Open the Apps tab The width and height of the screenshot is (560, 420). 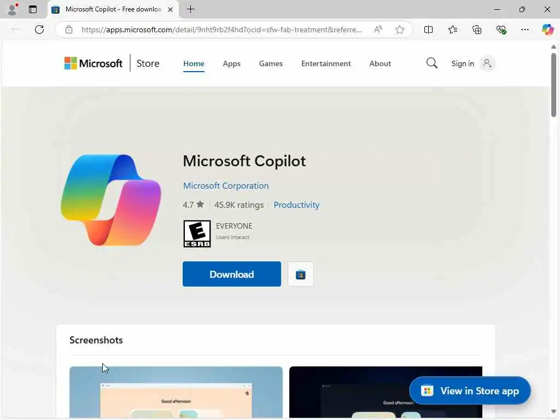231,63
